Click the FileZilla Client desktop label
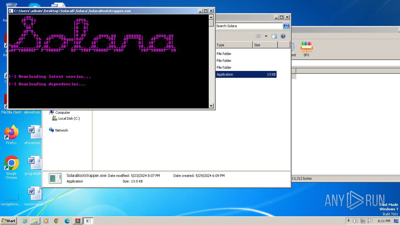Image resolution: width=400 pixels, height=225 pixels. pos(11,112)
